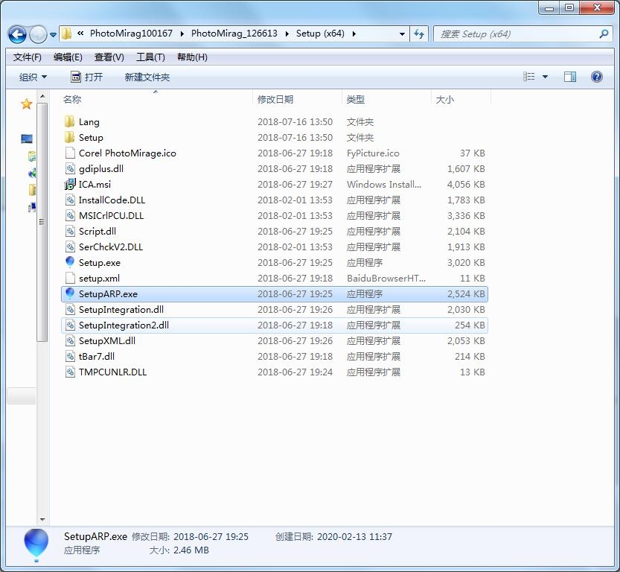
Task: Select the SetupIntegration.dll file icon
Action: pyautogui.click(x=70, y=309)
